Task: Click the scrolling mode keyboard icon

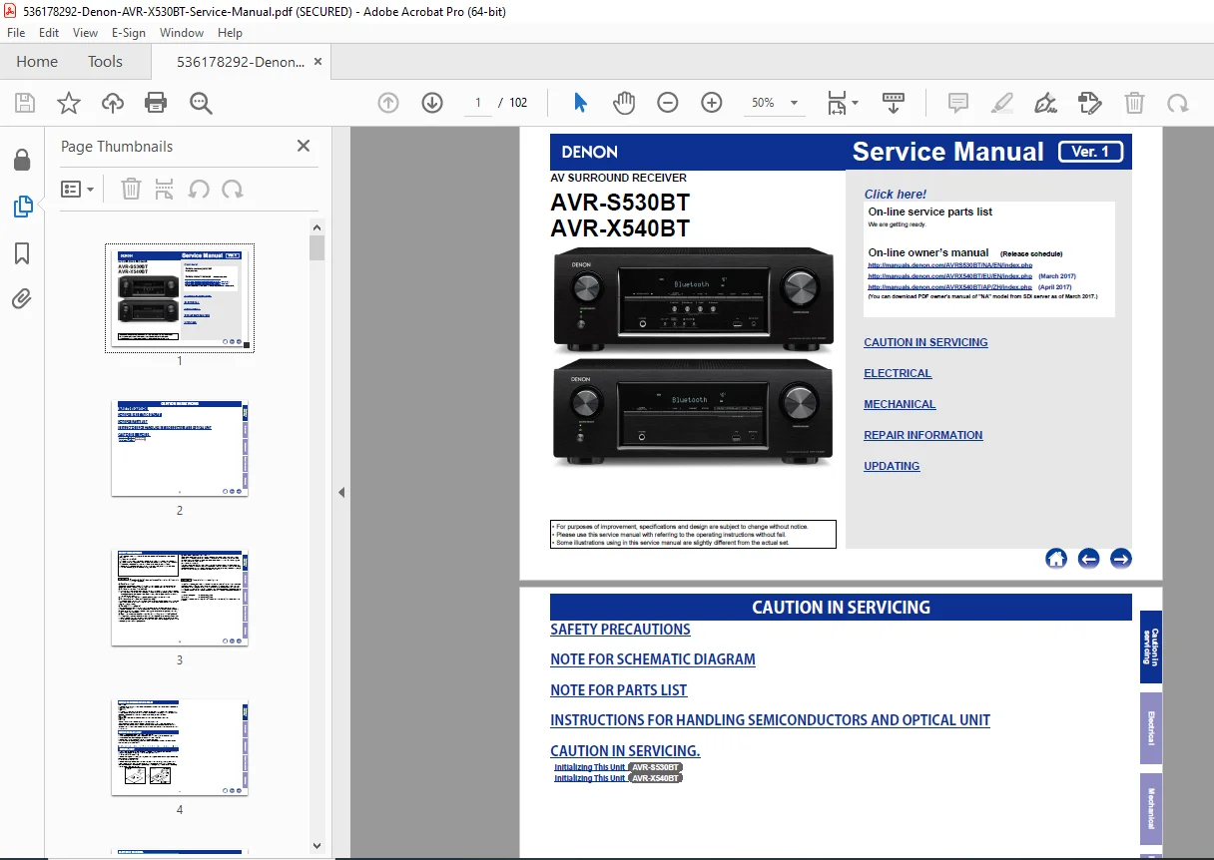Action: (894, 103)
